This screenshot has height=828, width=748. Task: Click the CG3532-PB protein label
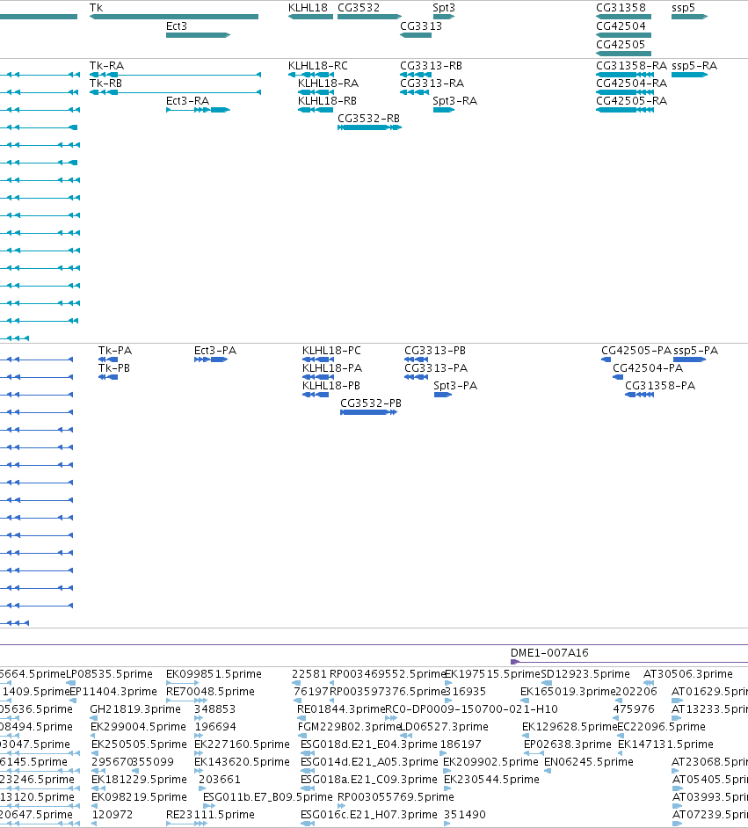pos(371,403)
